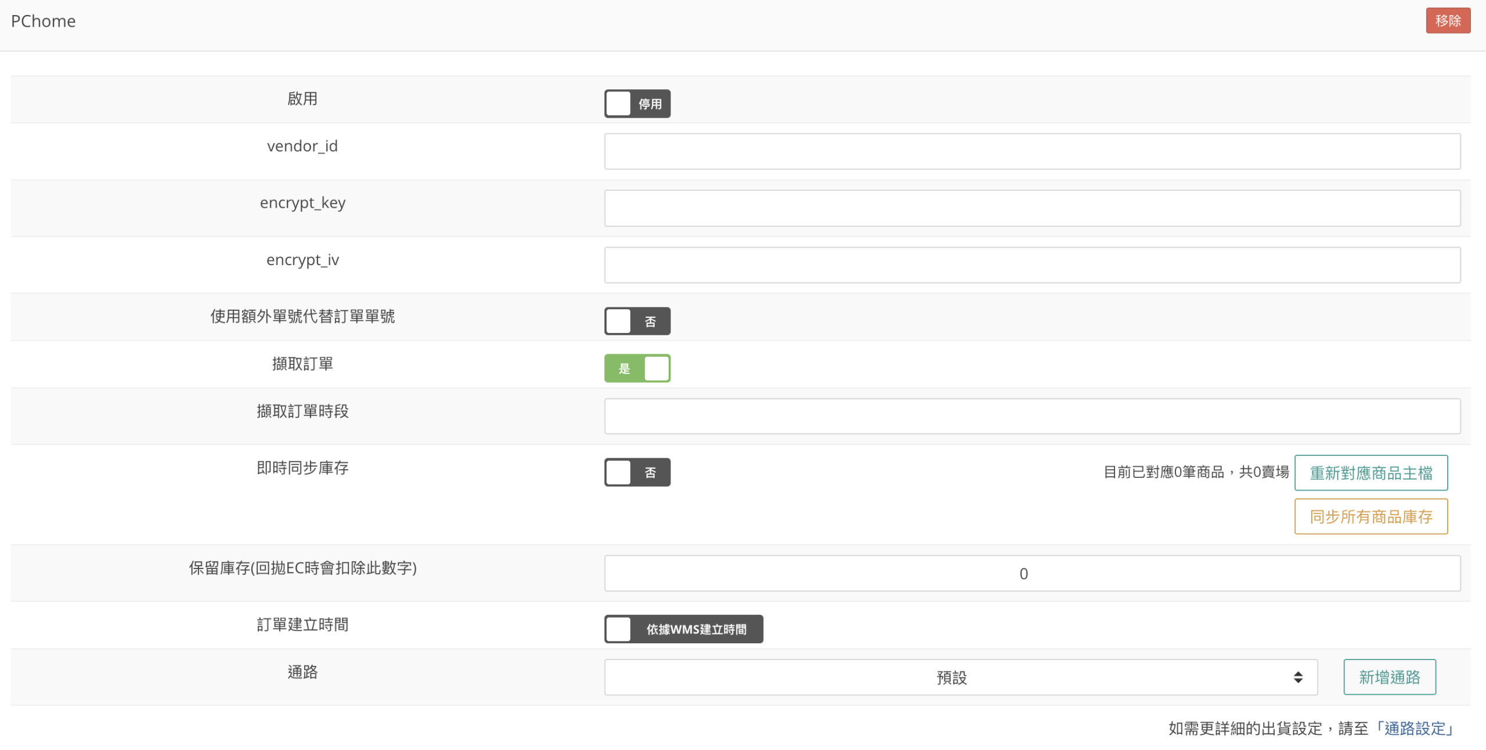Click 重新對應商品主檔 button

point(1370,473)
